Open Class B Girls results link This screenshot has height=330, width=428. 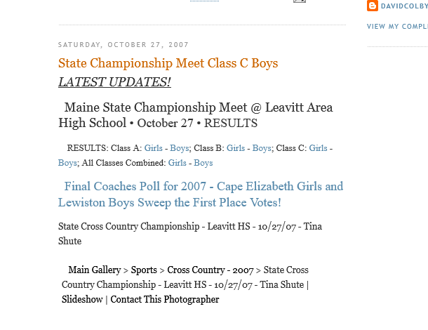click(236, 148)
